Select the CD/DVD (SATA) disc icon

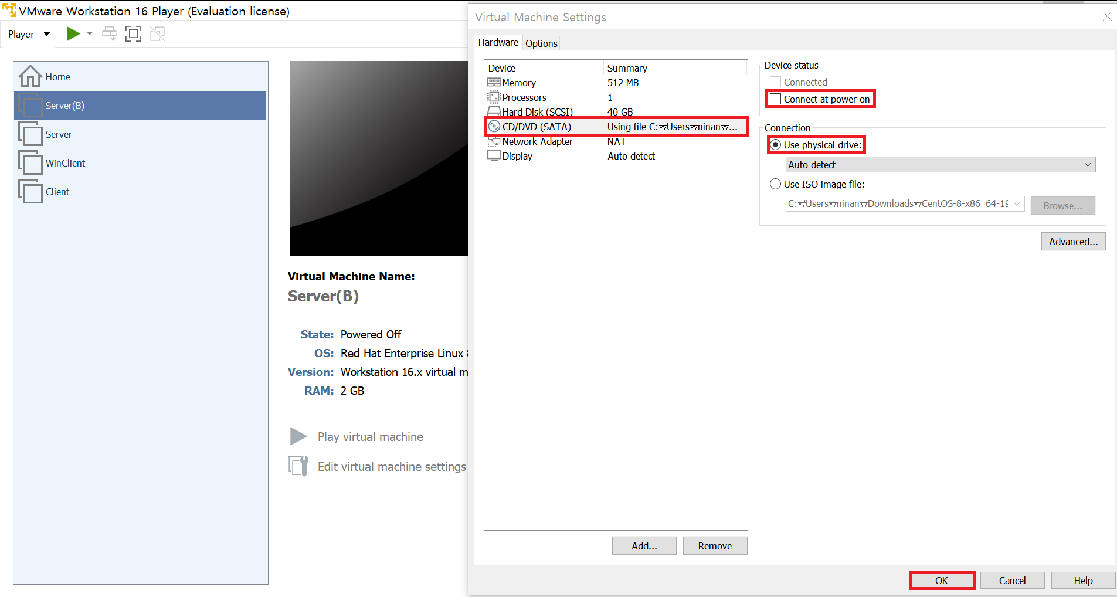(494, 127)
